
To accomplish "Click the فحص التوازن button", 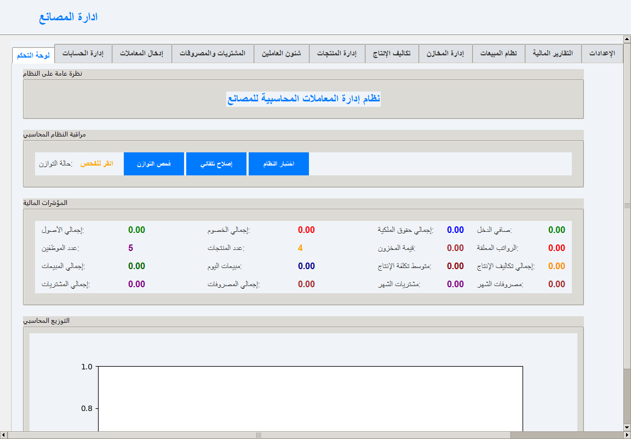I will pos(154,164).
